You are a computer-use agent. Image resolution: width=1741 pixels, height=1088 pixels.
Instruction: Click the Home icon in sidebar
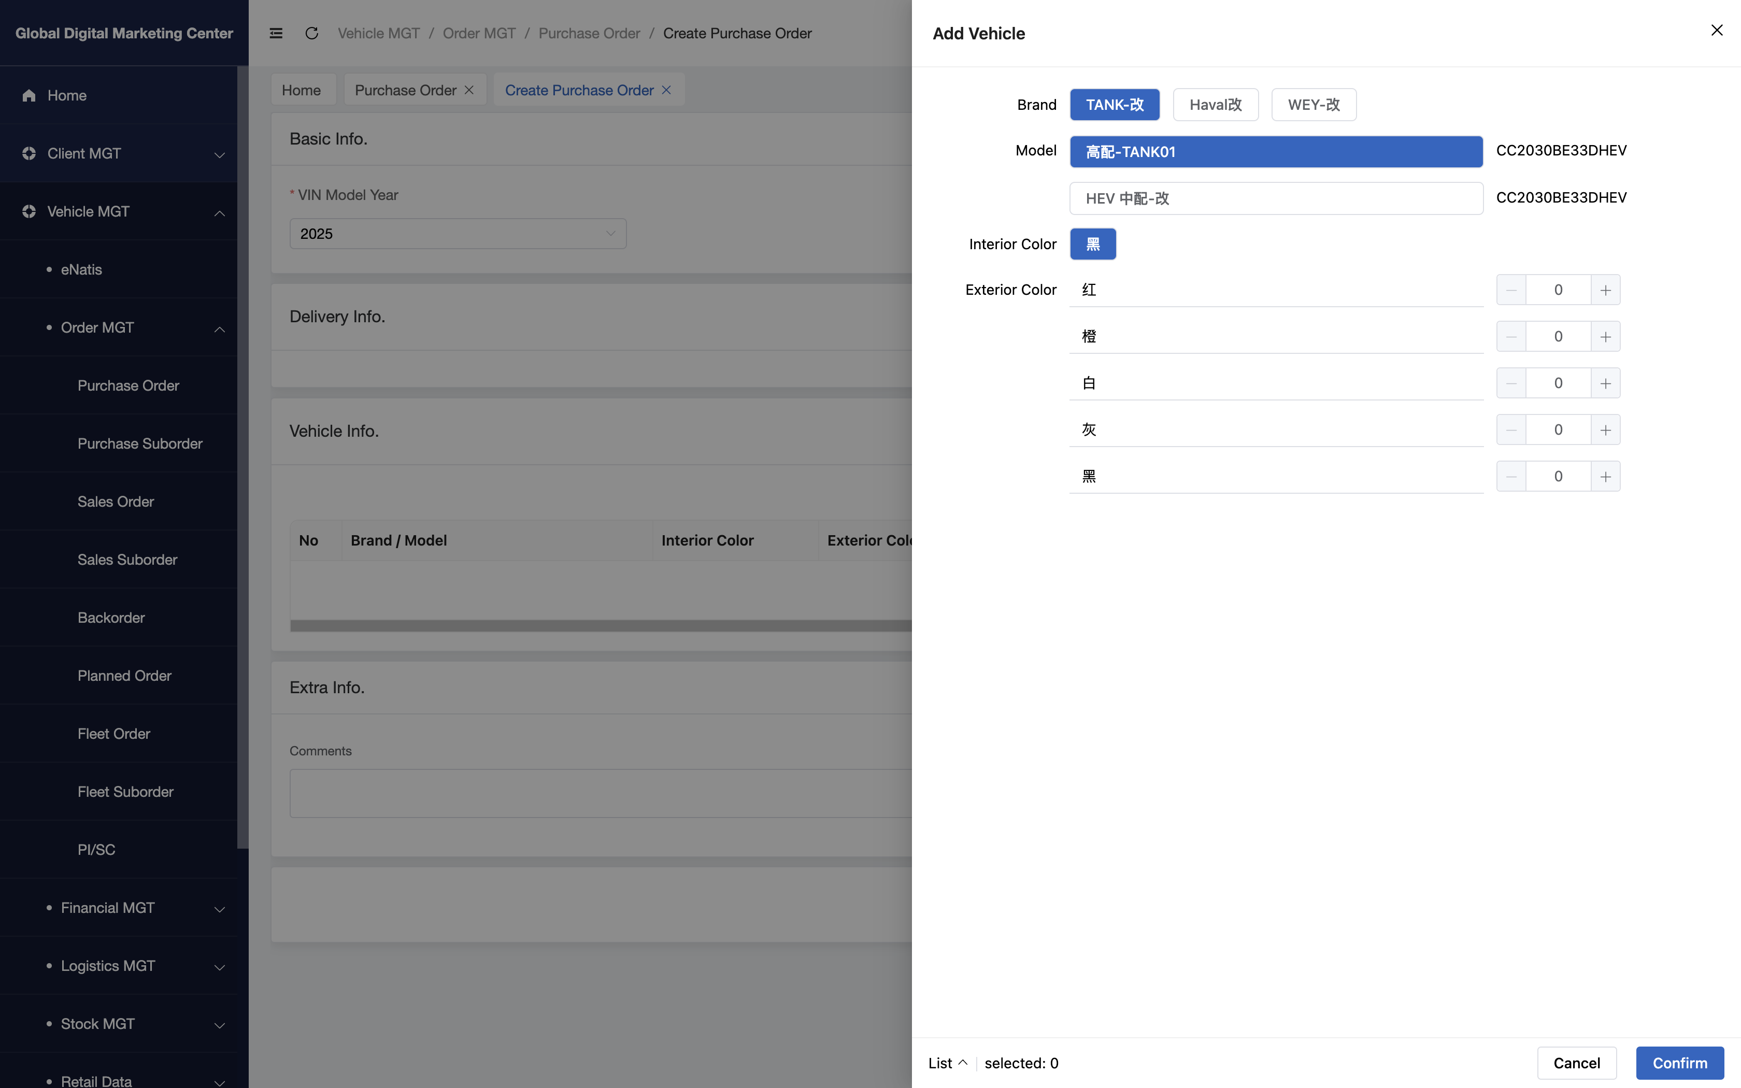point(29,96)
